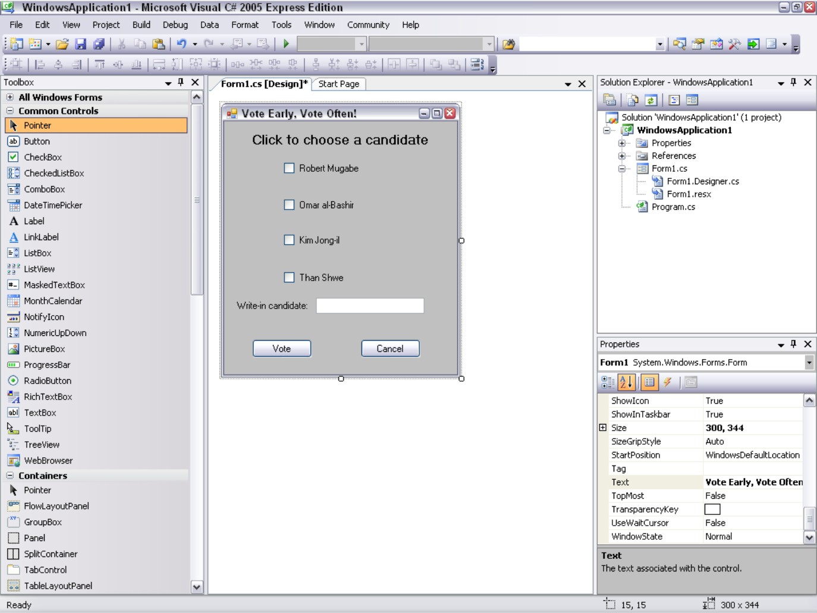Collapse the Containers toolbox group
The image size is (817, 613).
(x=10, y=476)
